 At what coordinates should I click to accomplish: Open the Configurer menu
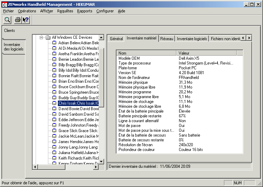click(x=105, y=11)
